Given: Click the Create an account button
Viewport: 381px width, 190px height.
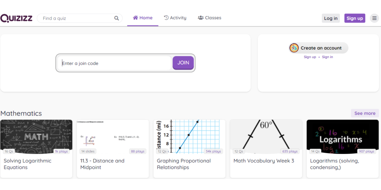Looking at the screenshot, I should (321, 48).
